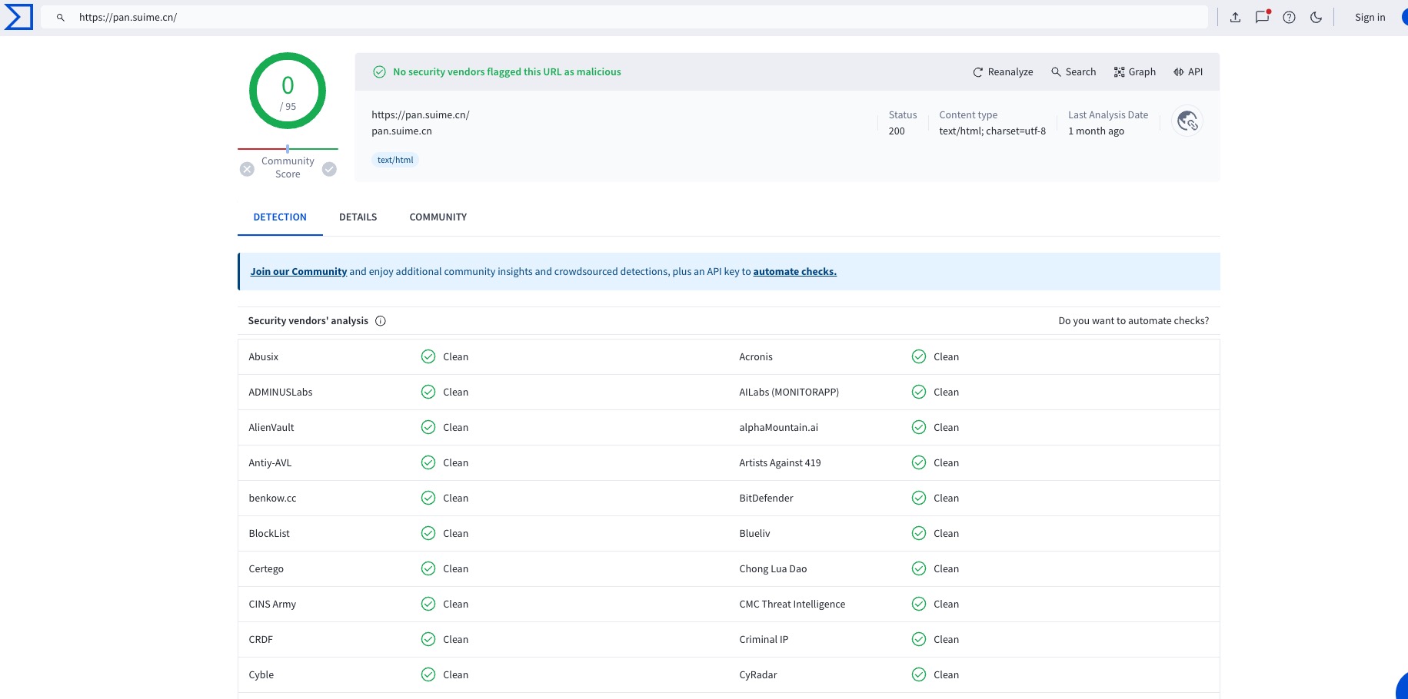Click content type text/html; charset=utf-8

point(992,131)
